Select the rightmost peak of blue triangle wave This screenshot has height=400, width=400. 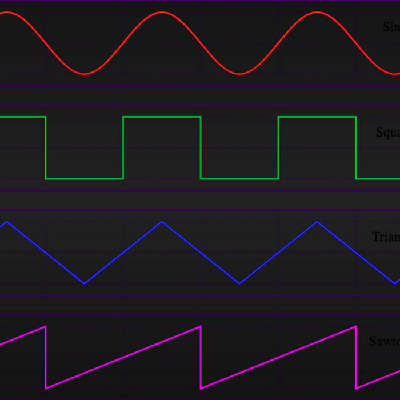317,222
